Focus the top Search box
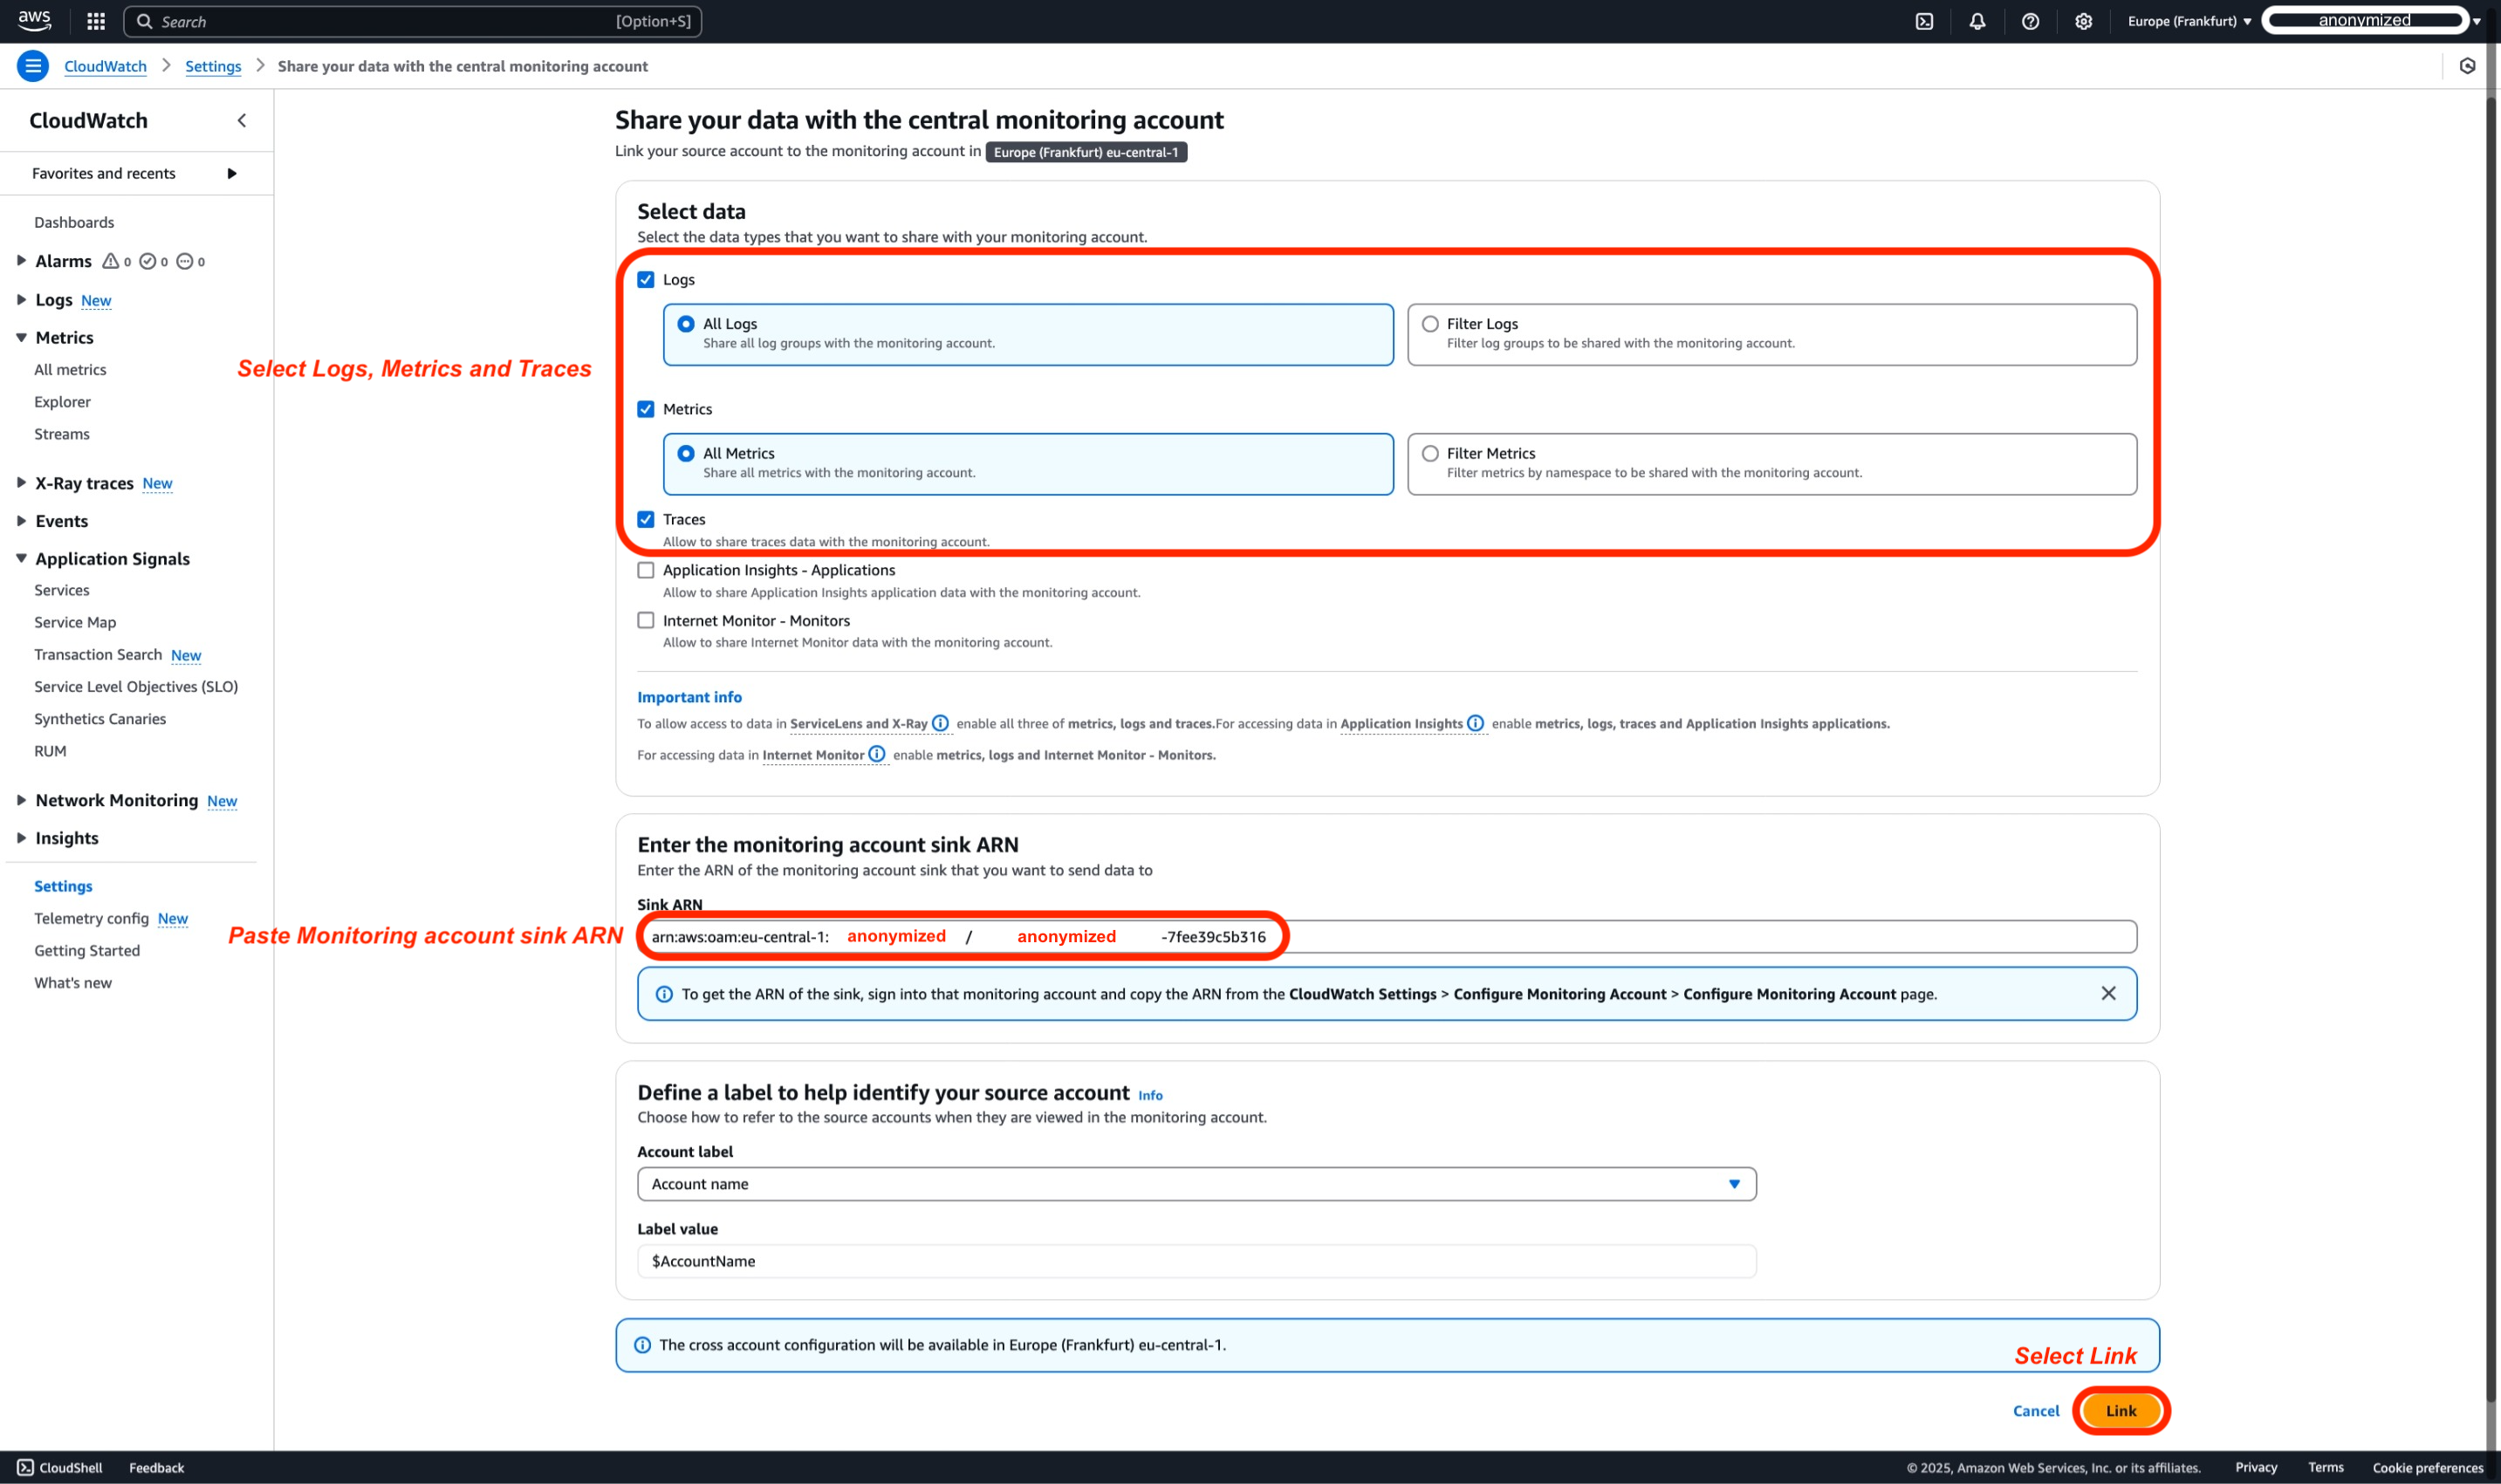 pyautogui.click(x=412, y=21)
